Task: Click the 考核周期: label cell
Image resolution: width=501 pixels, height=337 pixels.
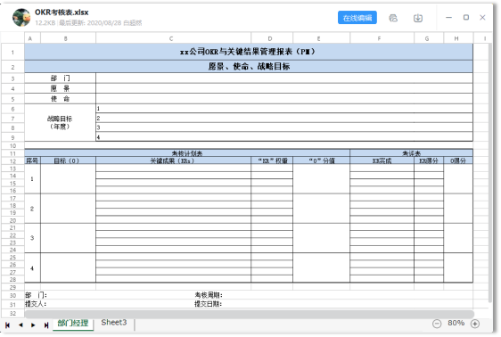Action: (209, 295)
